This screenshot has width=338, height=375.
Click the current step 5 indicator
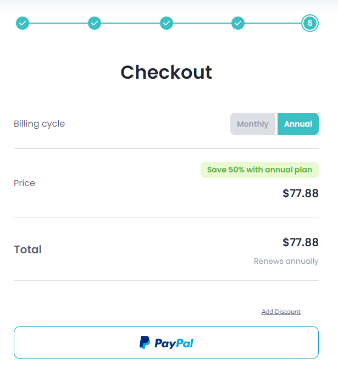click(310, 23)
